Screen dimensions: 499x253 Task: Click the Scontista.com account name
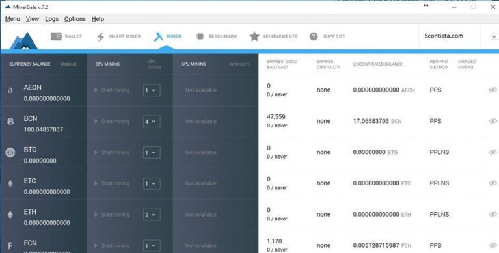(444, 36)
